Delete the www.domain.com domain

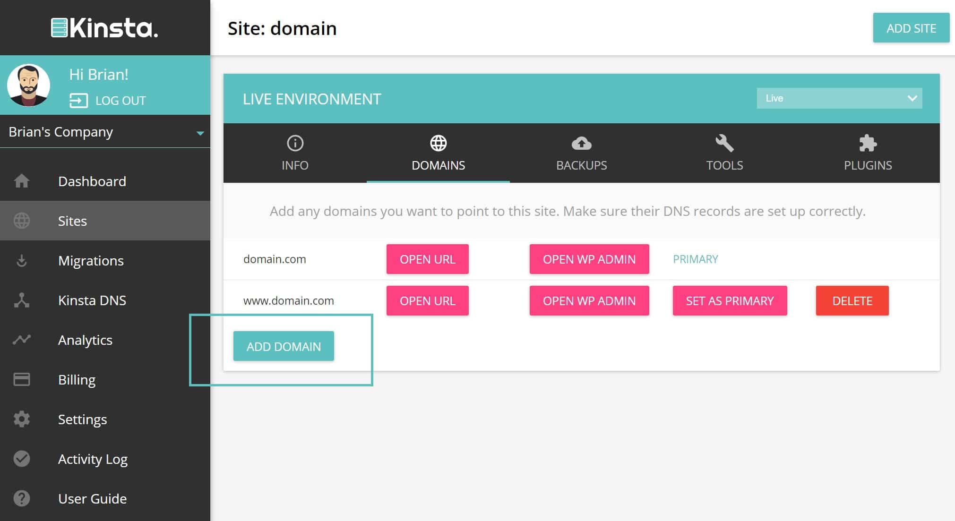pyautogui.click(x=852, y=301)
